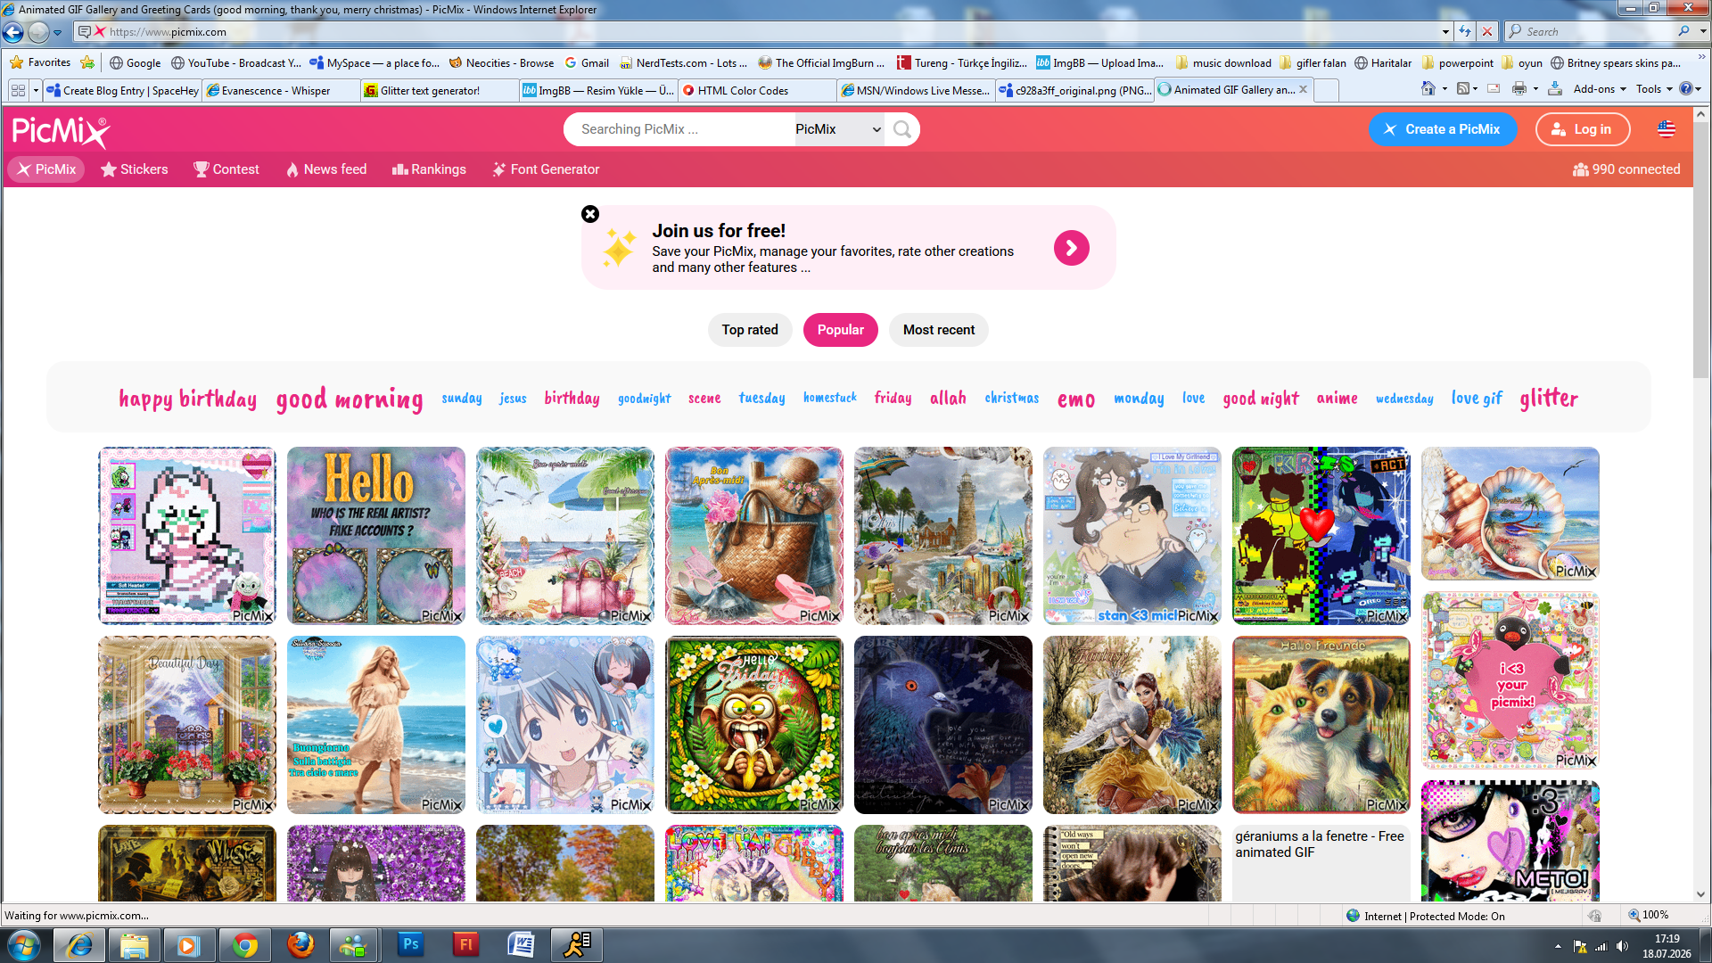Click the RSS Feeds icon
The image size is (1712, 963).
(x=1463, y=89)
